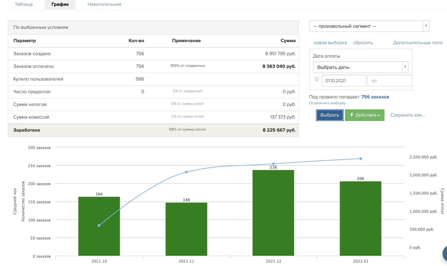Select the График tab
Screen dimensions: 447x266
tap(60, 4)
